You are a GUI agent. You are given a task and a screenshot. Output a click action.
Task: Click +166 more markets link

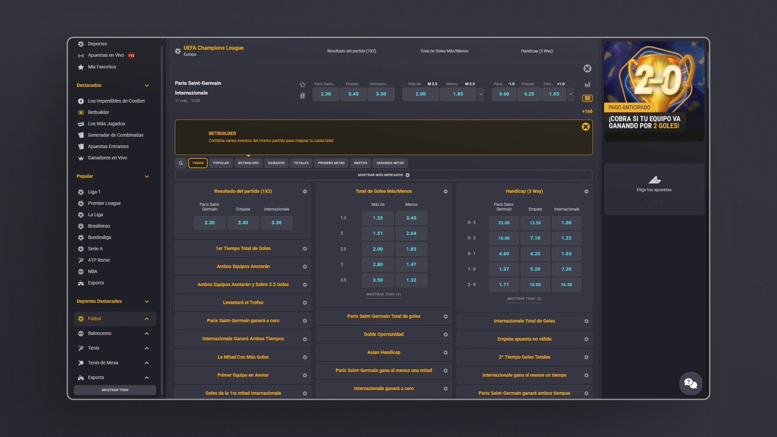[587, 112]
